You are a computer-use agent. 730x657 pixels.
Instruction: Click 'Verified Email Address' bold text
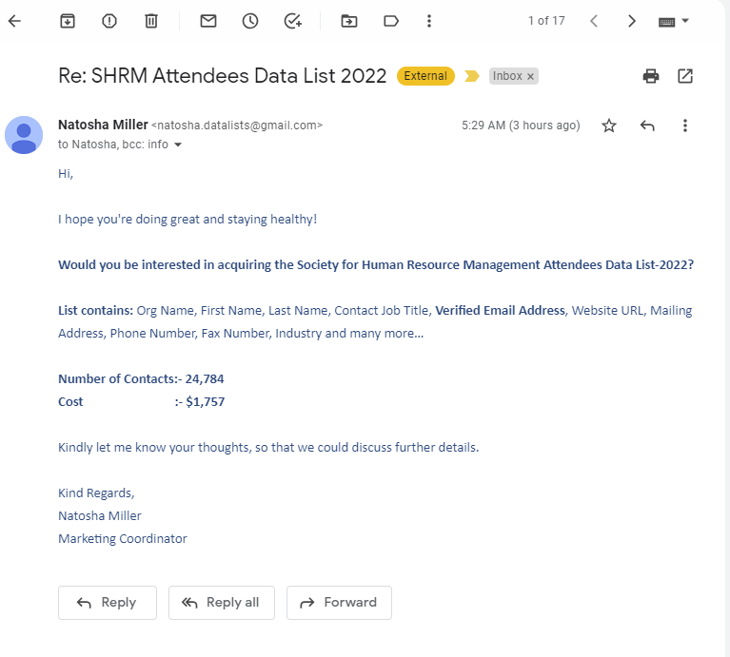click(x=500, y=311)
